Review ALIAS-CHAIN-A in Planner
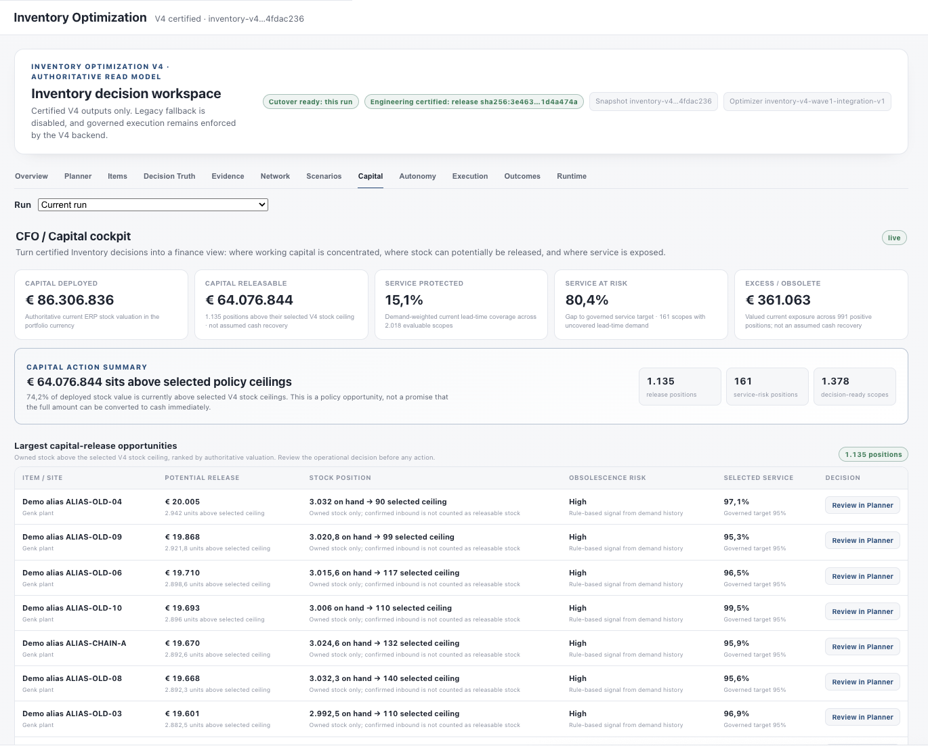 click(862, 646)
